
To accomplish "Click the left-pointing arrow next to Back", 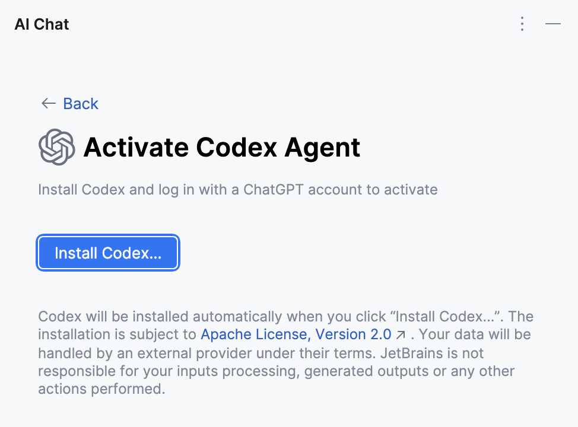I will pos(48,103).
